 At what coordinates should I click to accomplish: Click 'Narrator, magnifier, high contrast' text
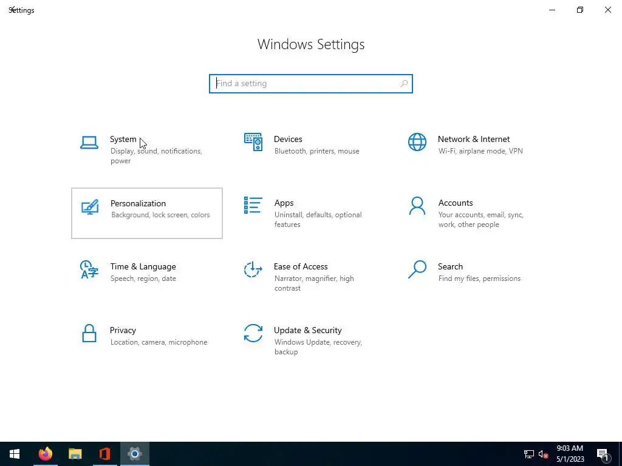point(314,283)
